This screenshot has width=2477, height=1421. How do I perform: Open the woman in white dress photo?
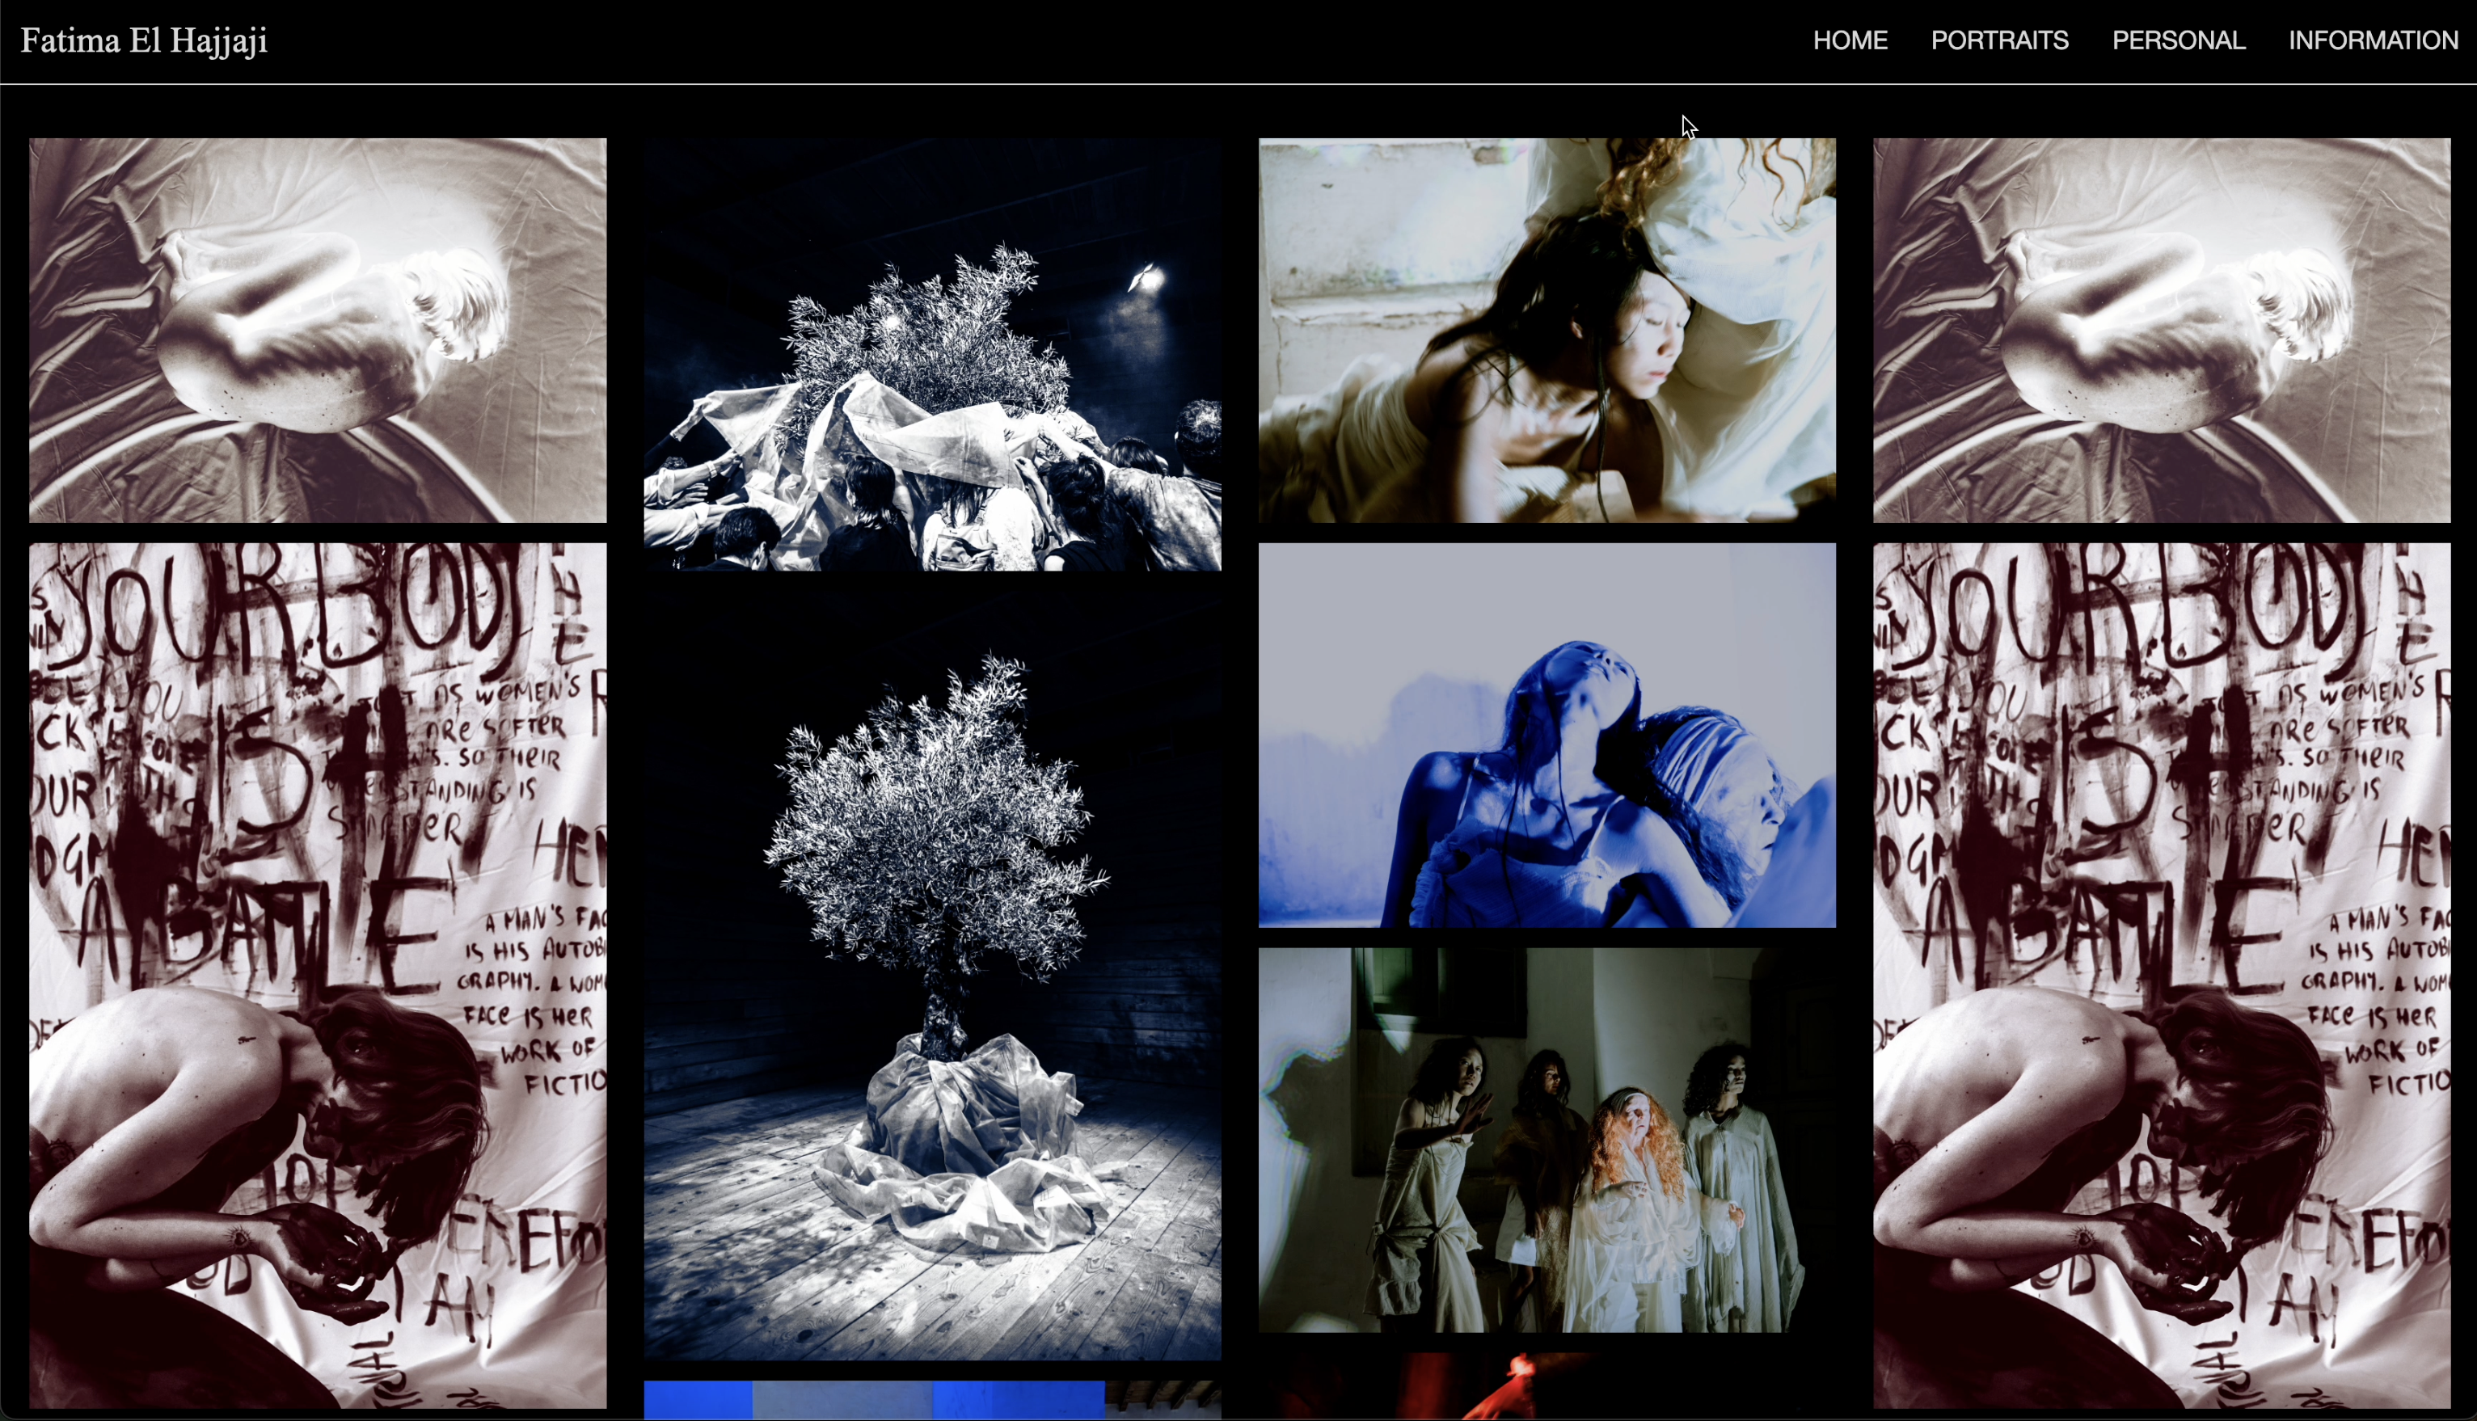pos(1547,332)
